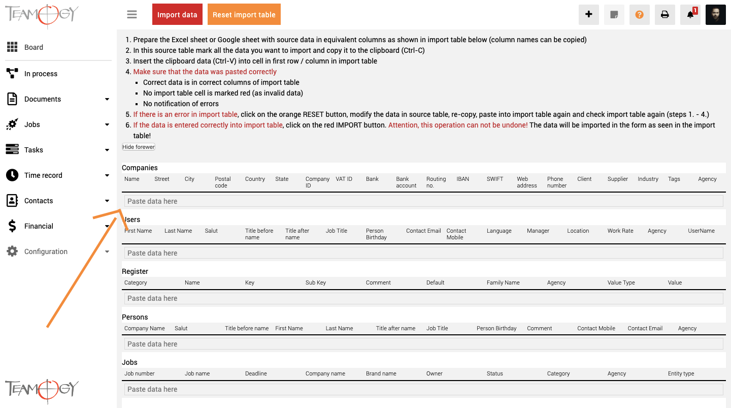
Task: Click the Company Name column in Persons
Action: pos(145,328)
